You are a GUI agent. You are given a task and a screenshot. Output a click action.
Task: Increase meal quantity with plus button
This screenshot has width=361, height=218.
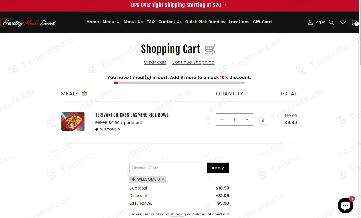pos(247,119)
